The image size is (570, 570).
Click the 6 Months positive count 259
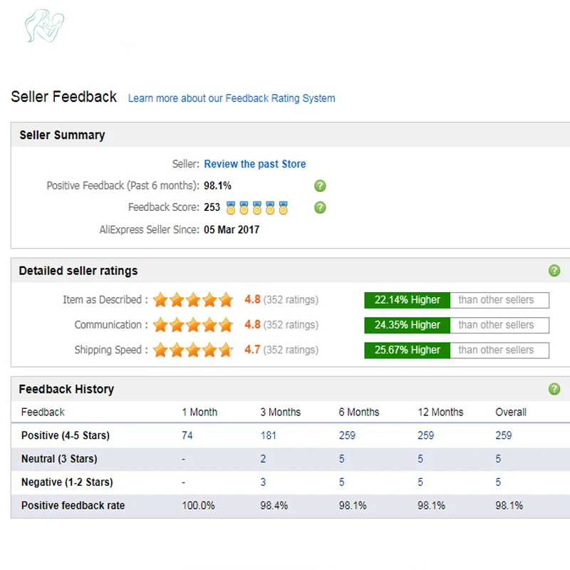[347, 435]
